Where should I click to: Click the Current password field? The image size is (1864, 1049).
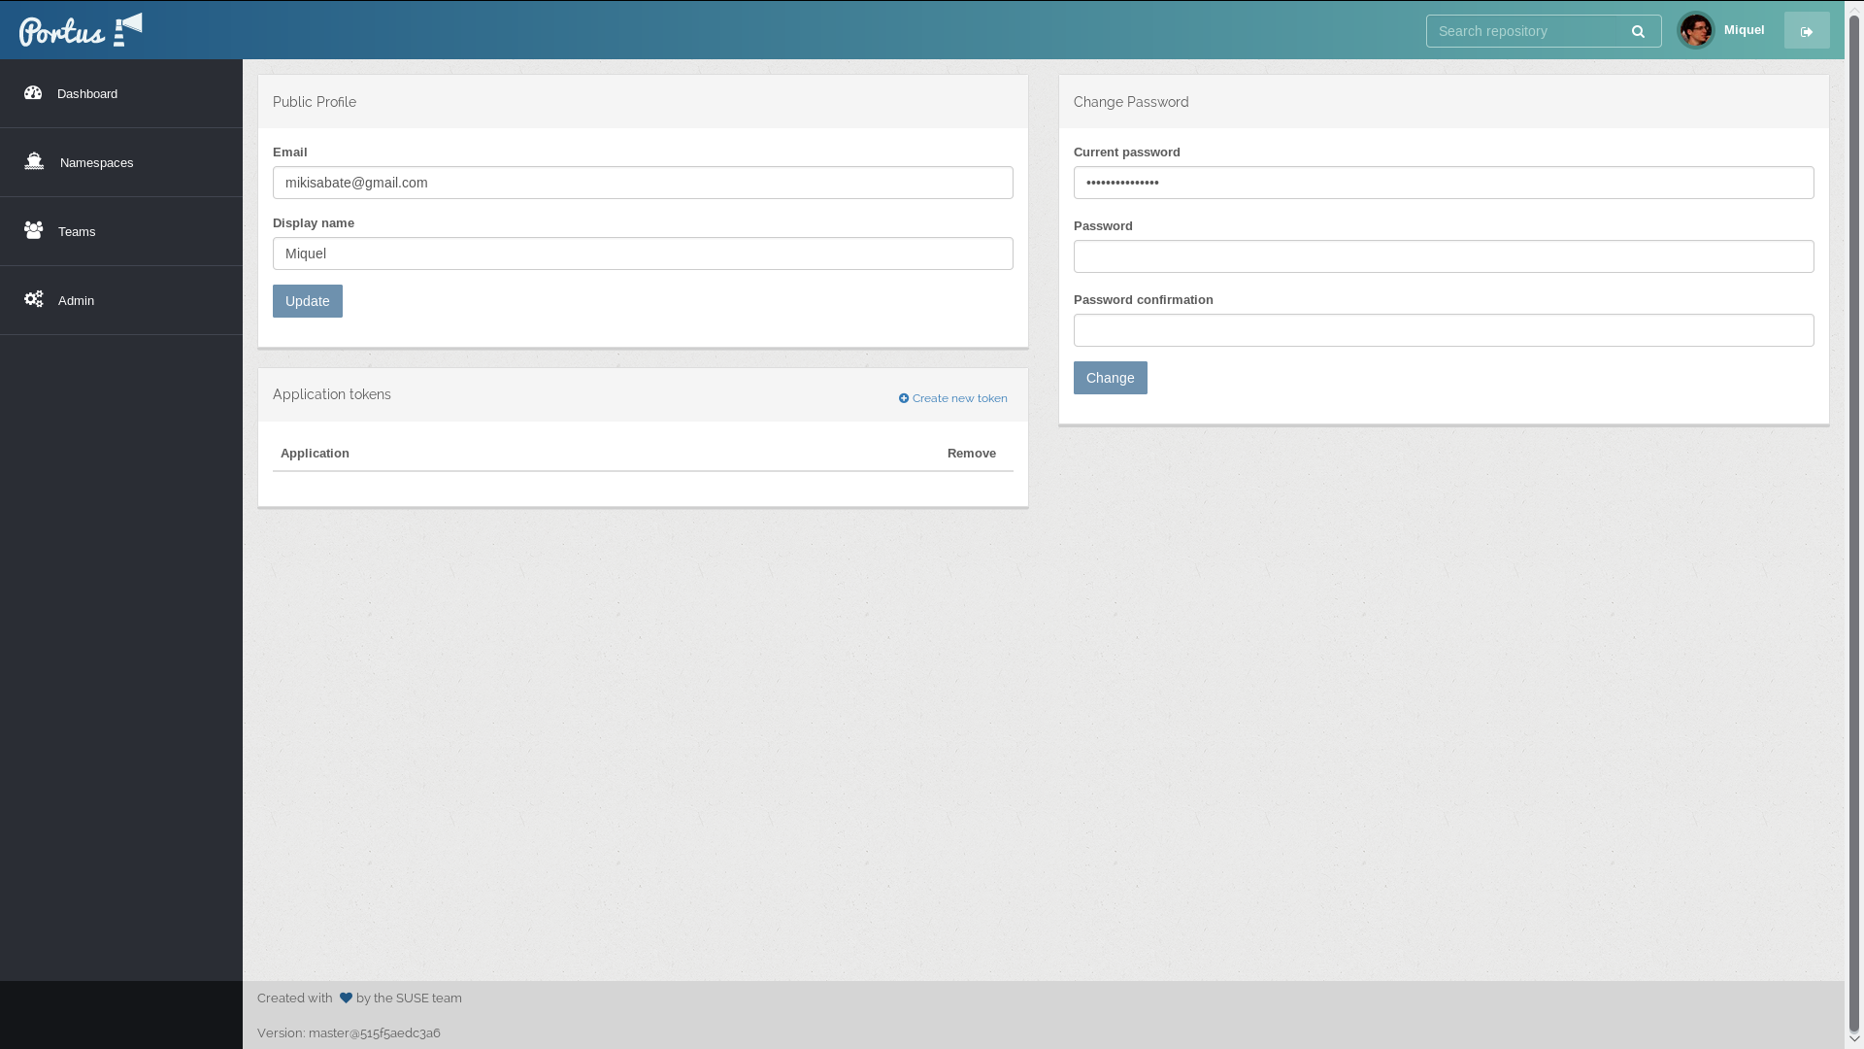[1443, 182]
